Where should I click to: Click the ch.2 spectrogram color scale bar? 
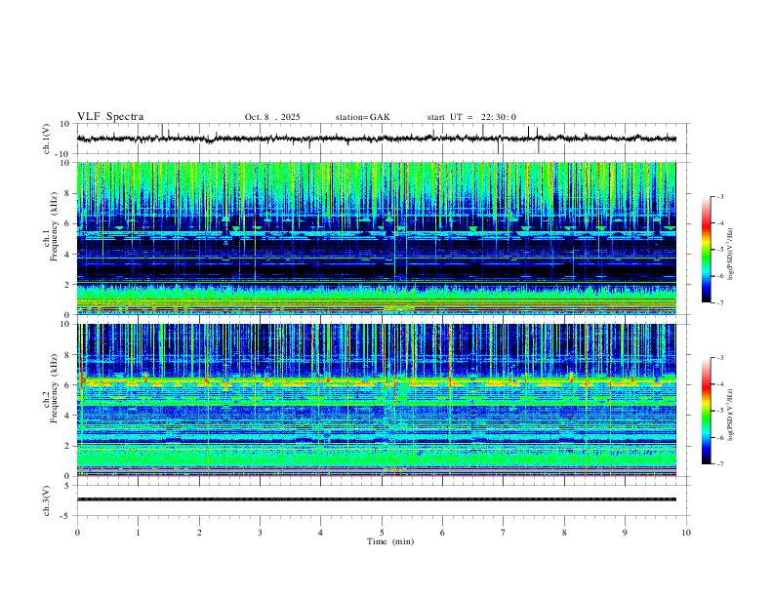(x=706, y=411)
